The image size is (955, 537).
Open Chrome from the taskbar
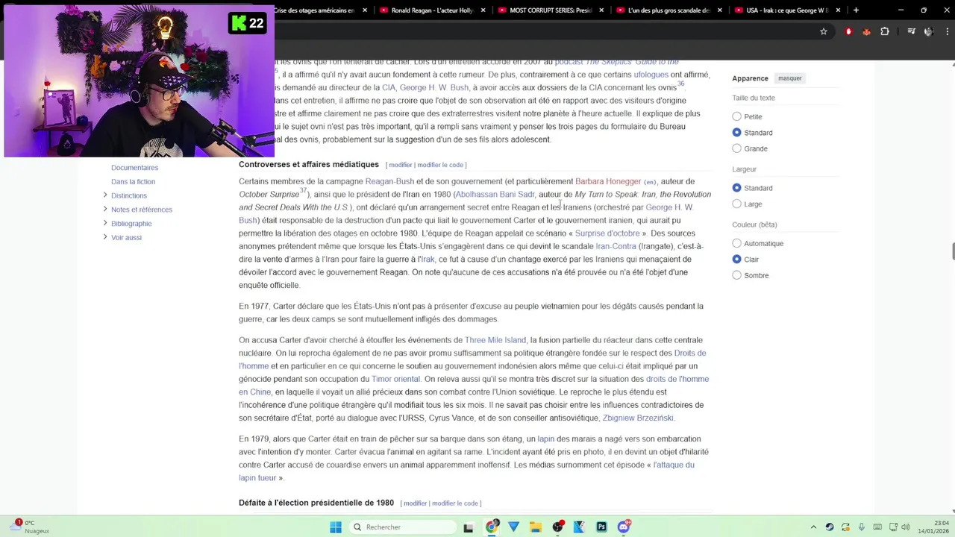tap(492, 527)
